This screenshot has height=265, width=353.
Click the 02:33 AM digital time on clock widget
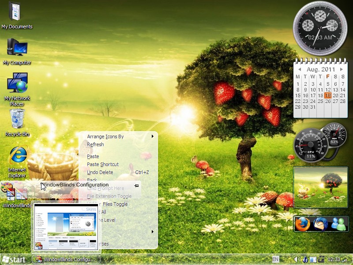[x=320, y=38]
